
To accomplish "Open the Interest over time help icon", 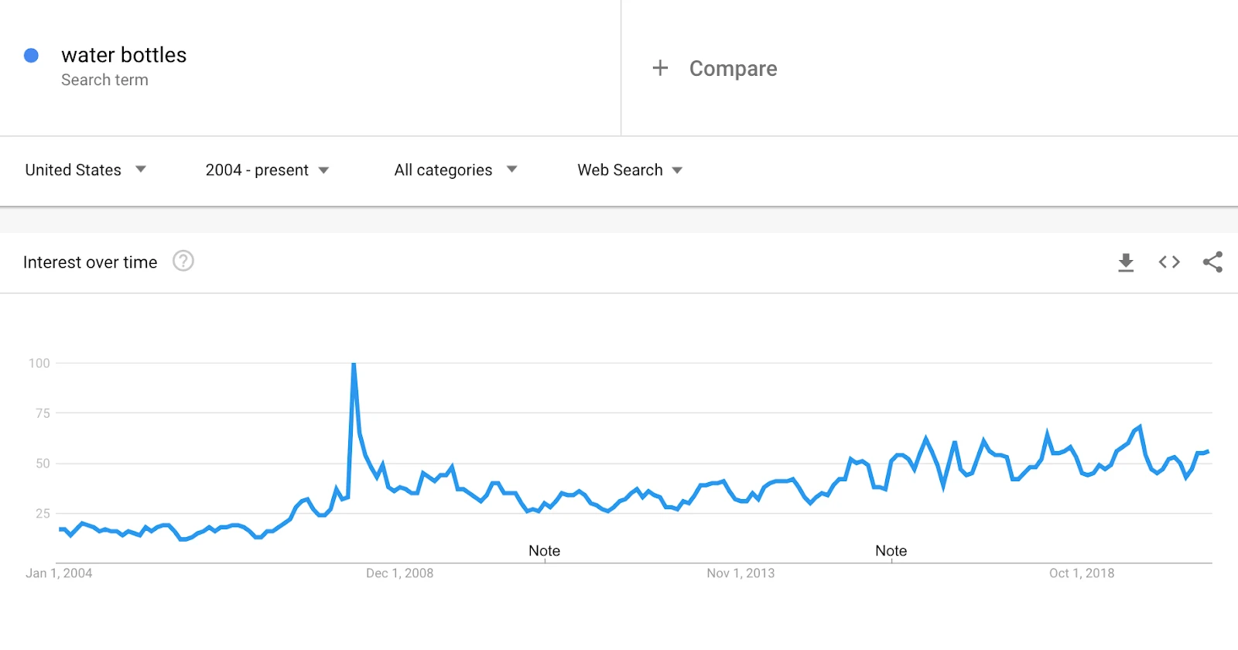I will 183,261.
